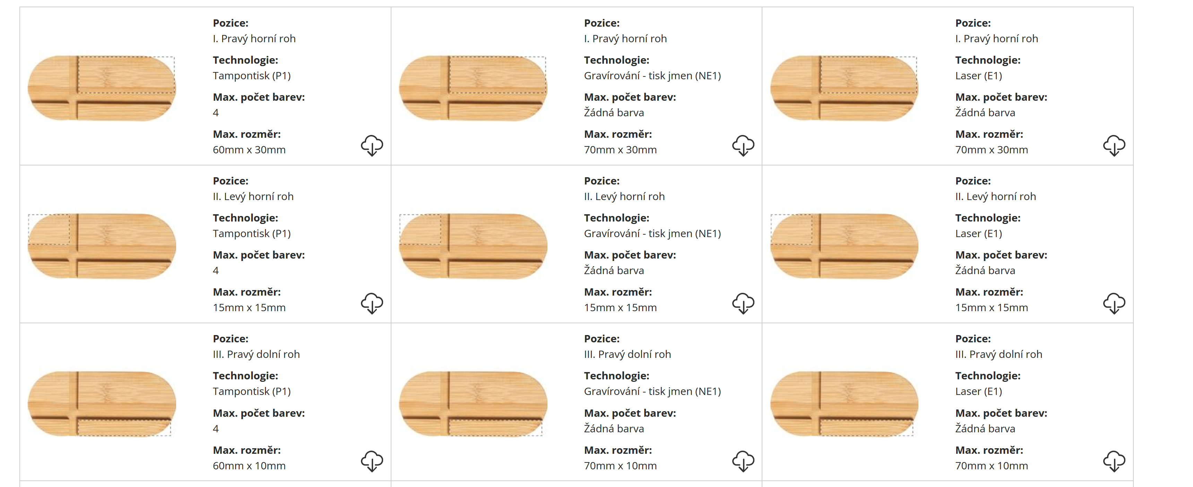Open Tampontisk board image, Levý horní roh
Image resolution: width=1193 pixels, height=487 pixels.
[102, 246]
